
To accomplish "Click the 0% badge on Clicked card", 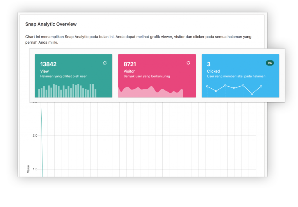I will [x=269, y=63].
